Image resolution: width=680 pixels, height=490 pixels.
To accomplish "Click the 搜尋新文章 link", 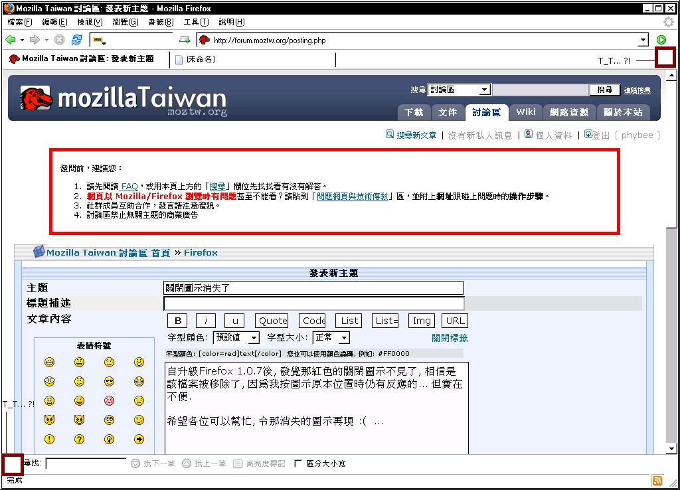I will [x=416, y=135].
